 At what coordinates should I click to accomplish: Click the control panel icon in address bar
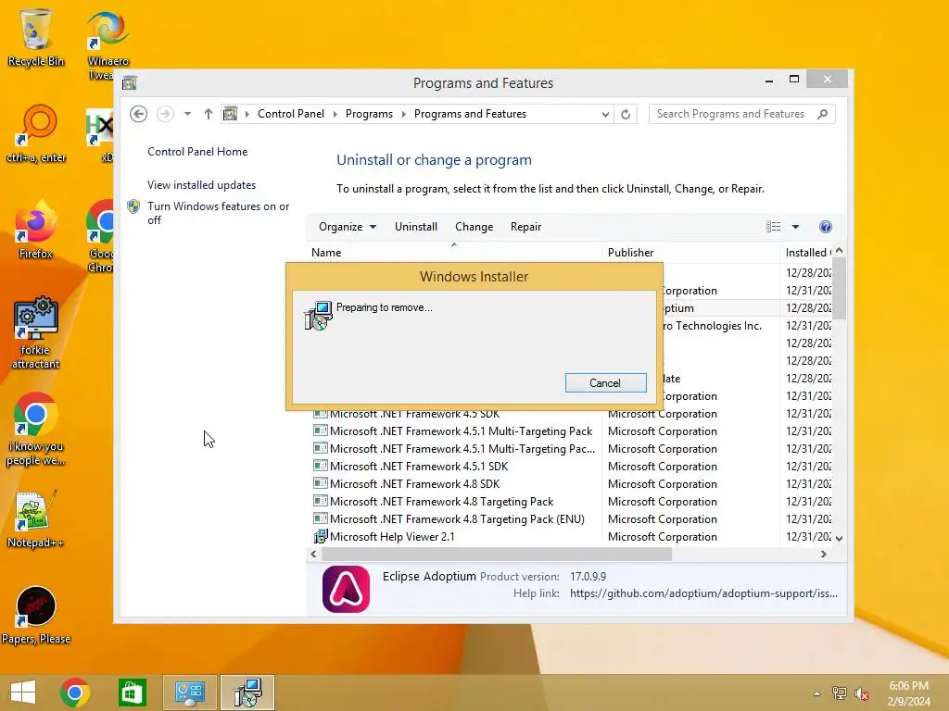(x=231, y=114)
